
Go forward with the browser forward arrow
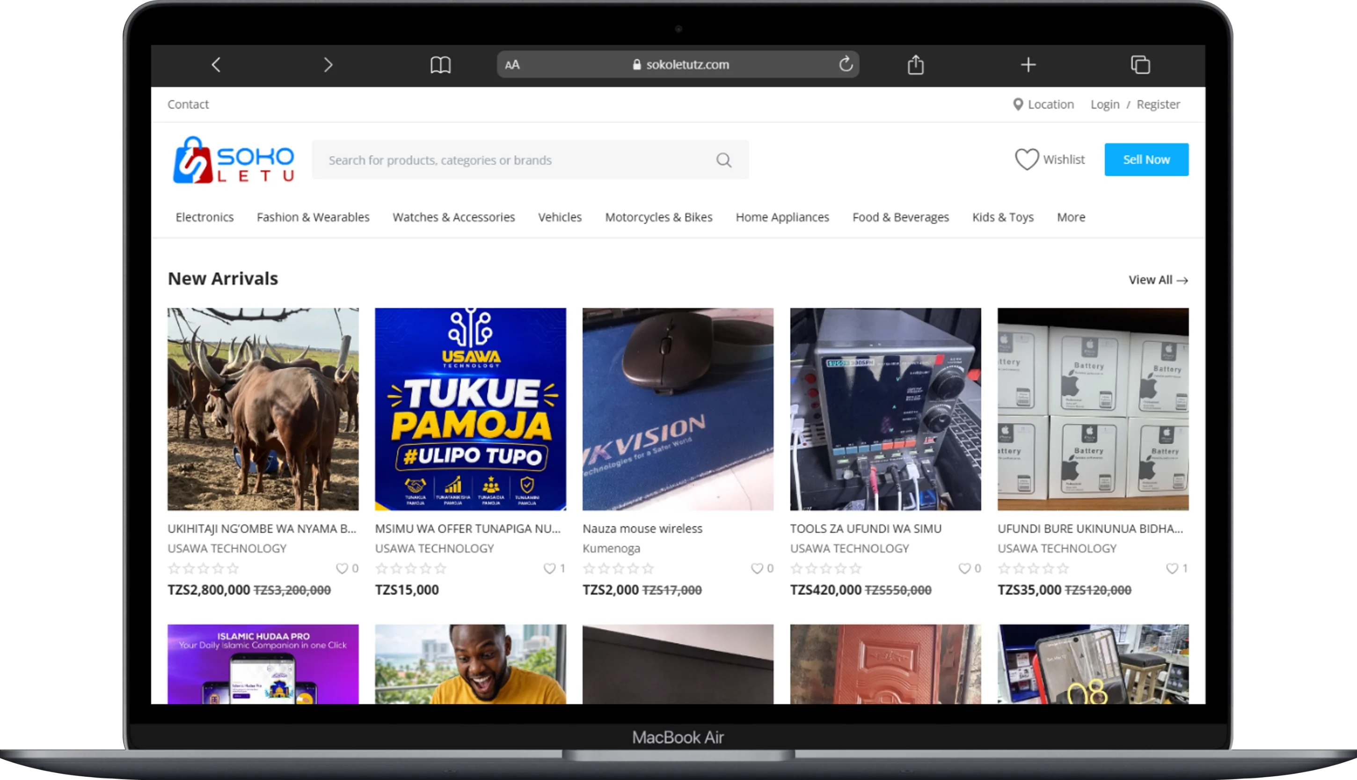coord(328,65)
